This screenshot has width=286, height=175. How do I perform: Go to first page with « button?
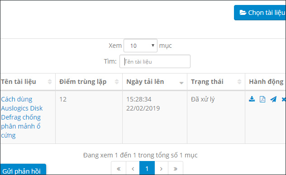[x=119, y=168]
